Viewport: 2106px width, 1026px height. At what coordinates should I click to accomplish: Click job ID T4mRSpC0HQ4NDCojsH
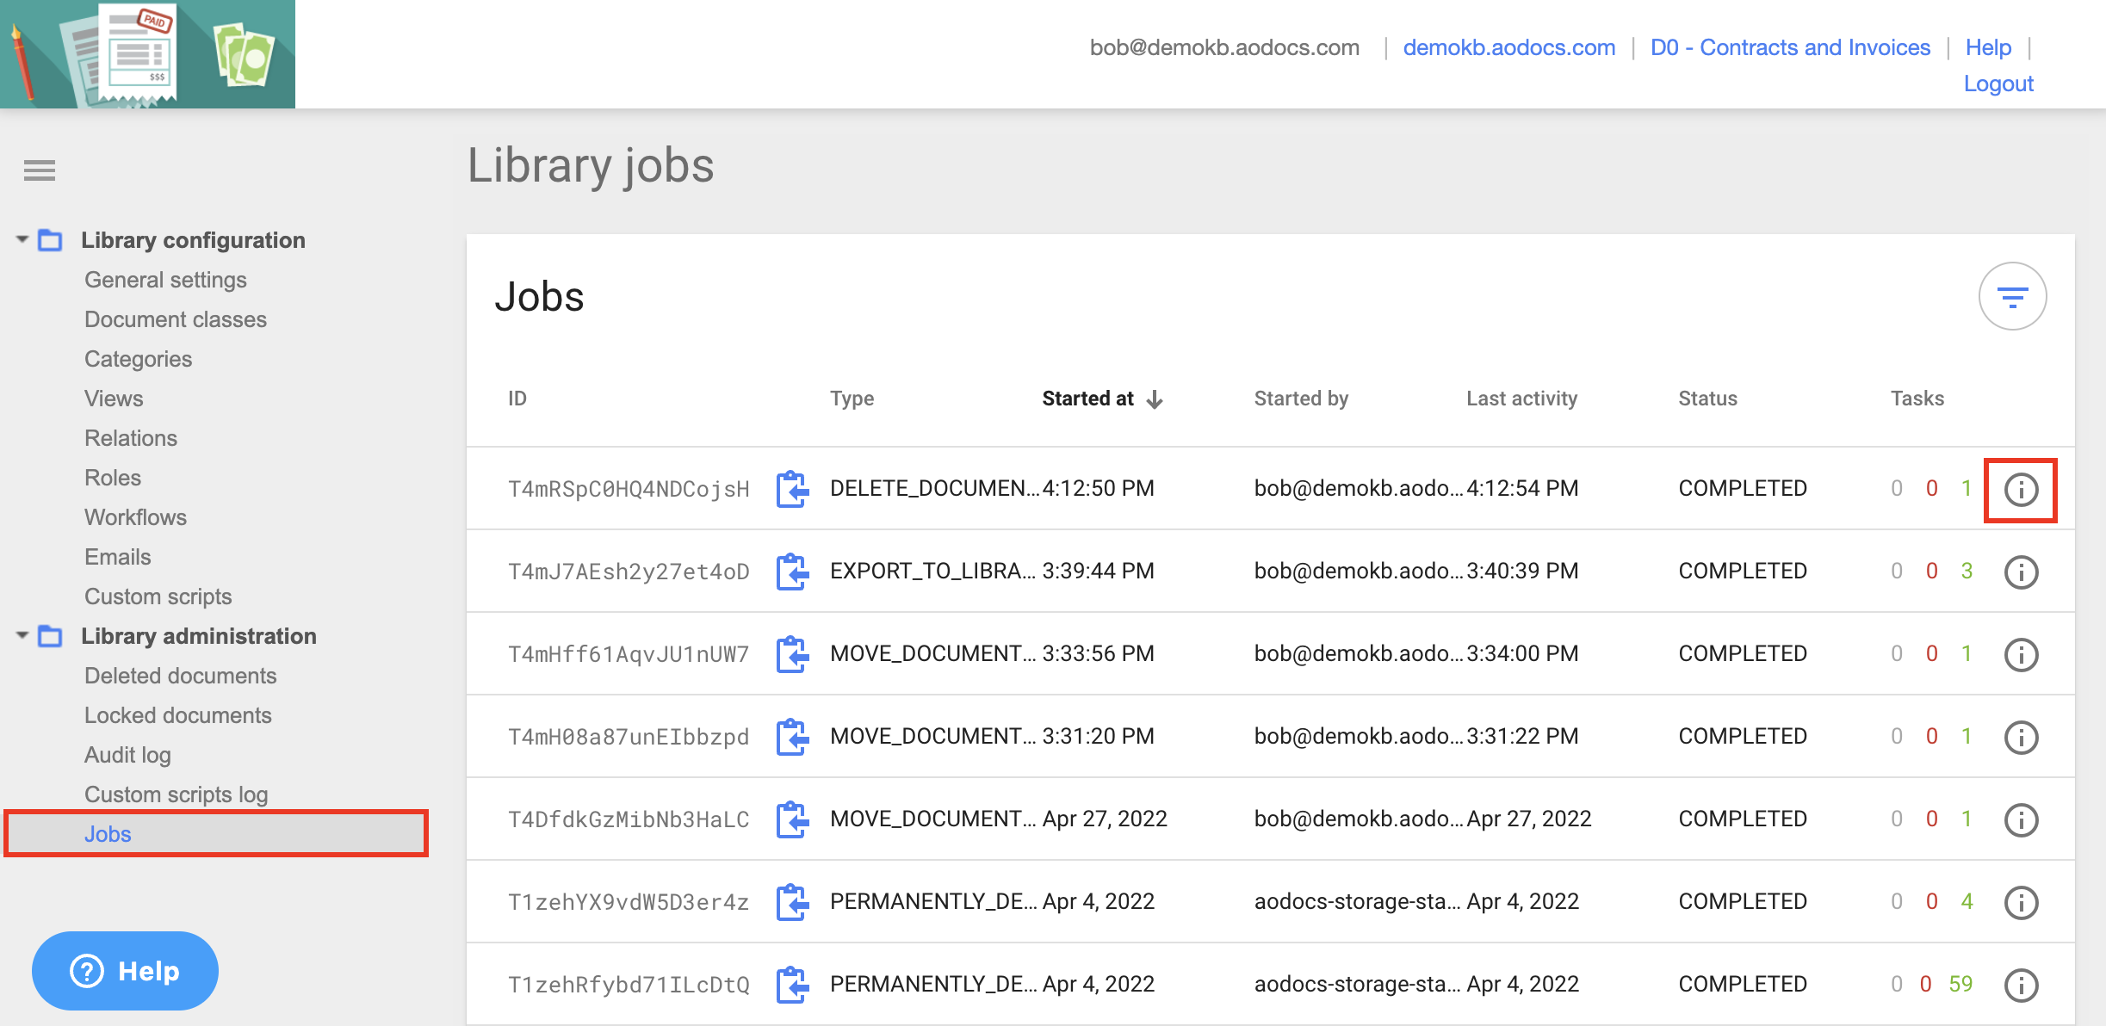(x=629, y=489)
